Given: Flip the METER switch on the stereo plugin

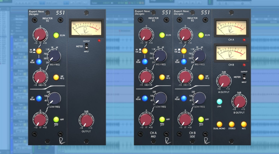Looking at the screenshot, I should click(244, 77).
